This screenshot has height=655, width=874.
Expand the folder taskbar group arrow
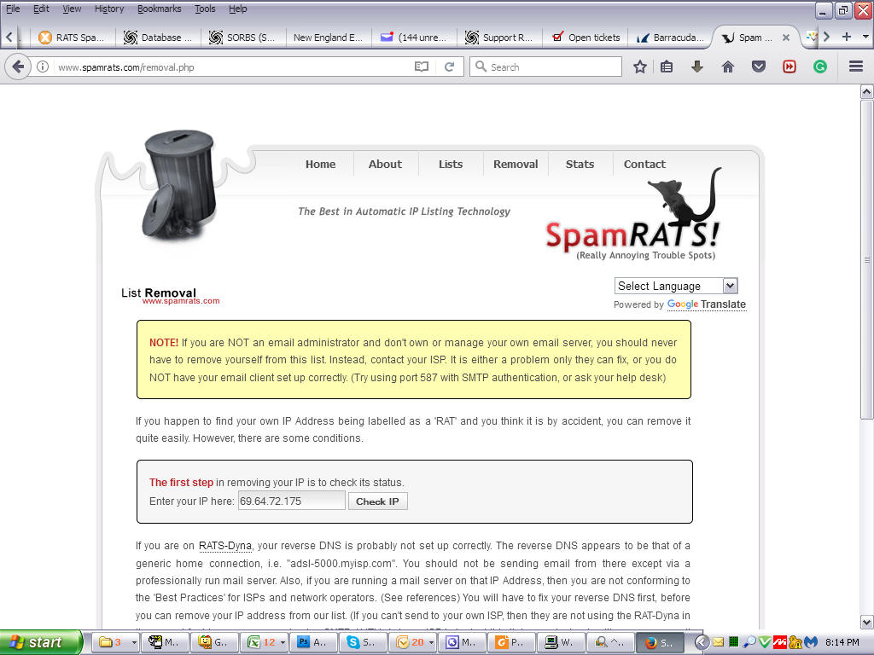click(134, 642)
